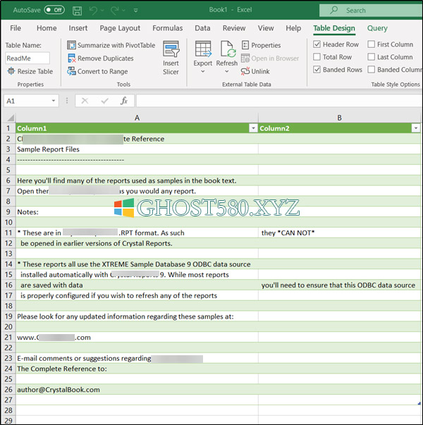
Task: Click the Resize Table icon
Action: [x=11, y=71]
